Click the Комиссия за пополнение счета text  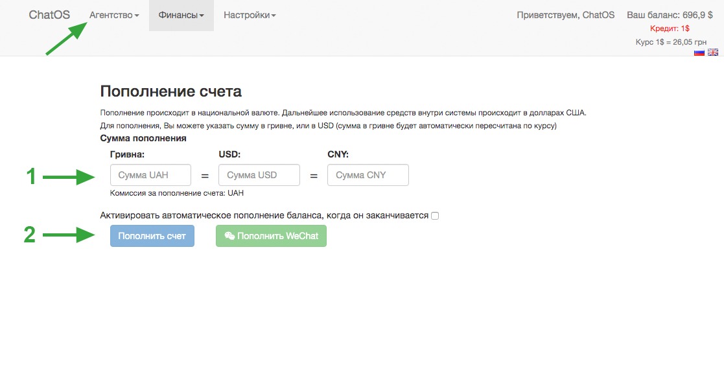(177, 193)
